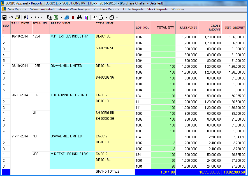Click the Save floppy disk icon
Viewport: 248px width, 176px height.
[4, 17]
